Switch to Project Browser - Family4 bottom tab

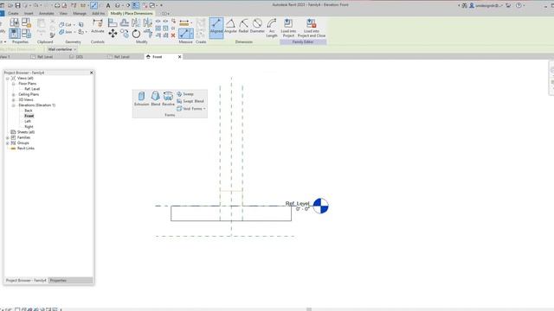26,280
